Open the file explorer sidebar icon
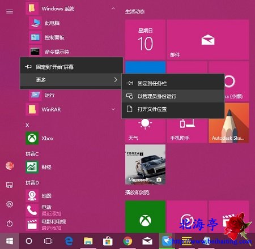Viewport: 255px width, 249px height. coord(10,185)
